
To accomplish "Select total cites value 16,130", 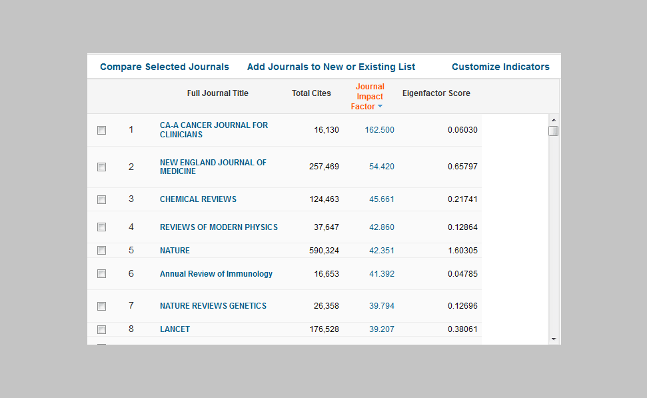I will (x=326, y=130).
